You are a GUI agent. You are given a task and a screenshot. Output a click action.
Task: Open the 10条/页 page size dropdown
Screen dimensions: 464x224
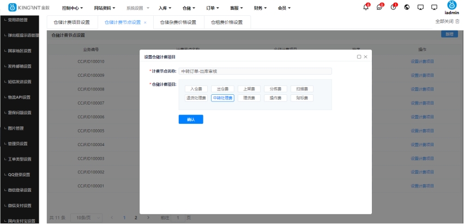point(87,217)
